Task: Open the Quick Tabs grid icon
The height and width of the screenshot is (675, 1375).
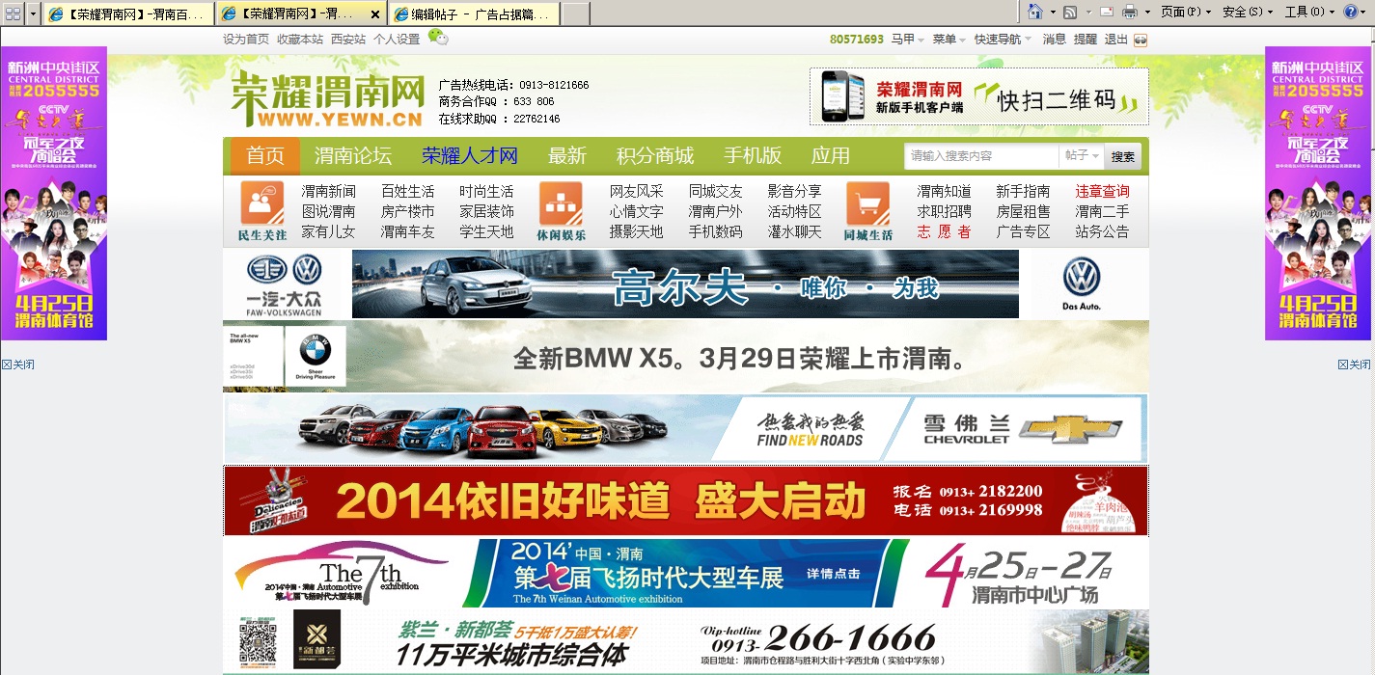Action: click(14, 13)
